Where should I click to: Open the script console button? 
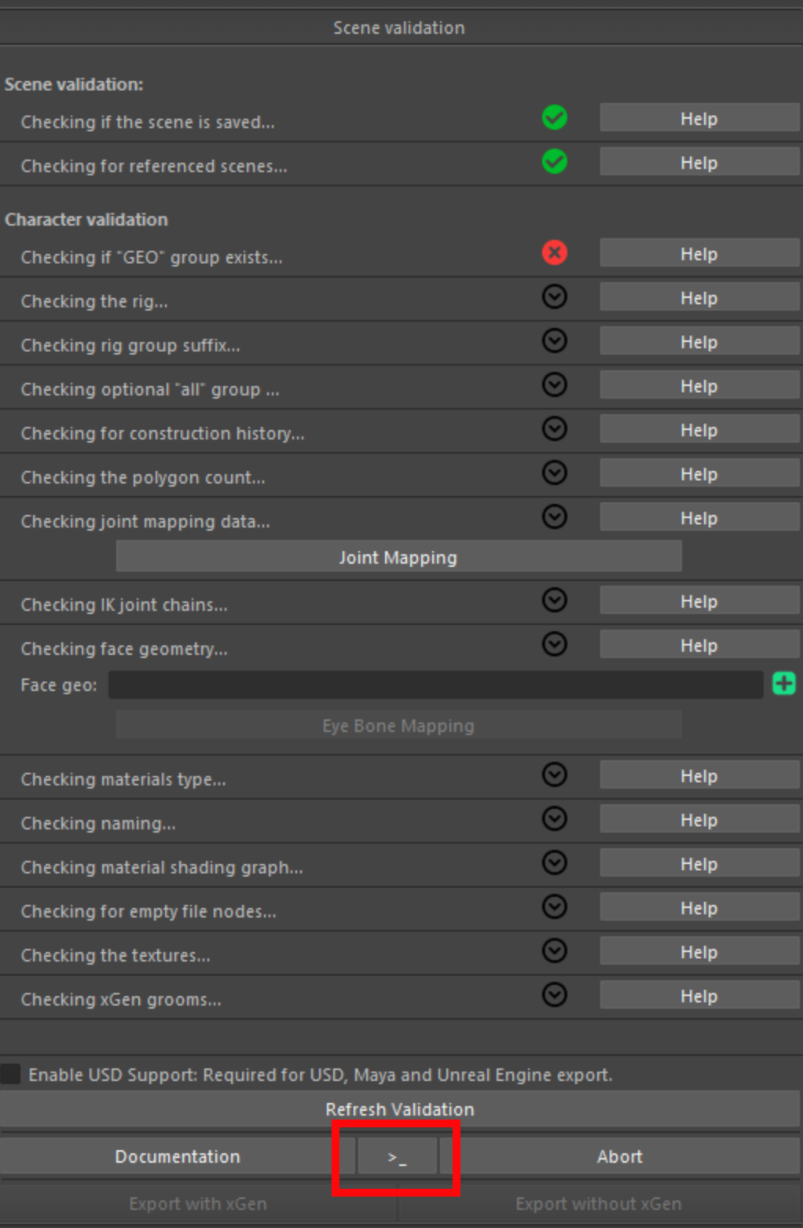(398, 1157)
